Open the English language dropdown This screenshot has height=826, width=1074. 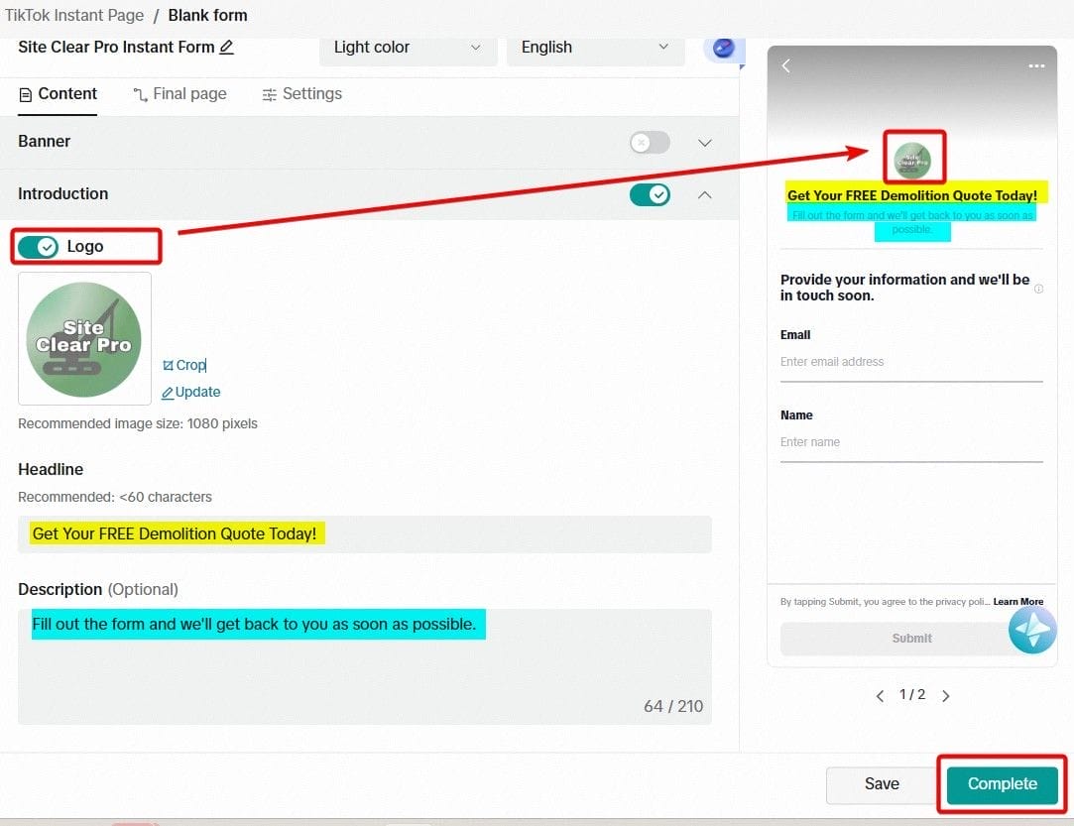pos(595,48)
